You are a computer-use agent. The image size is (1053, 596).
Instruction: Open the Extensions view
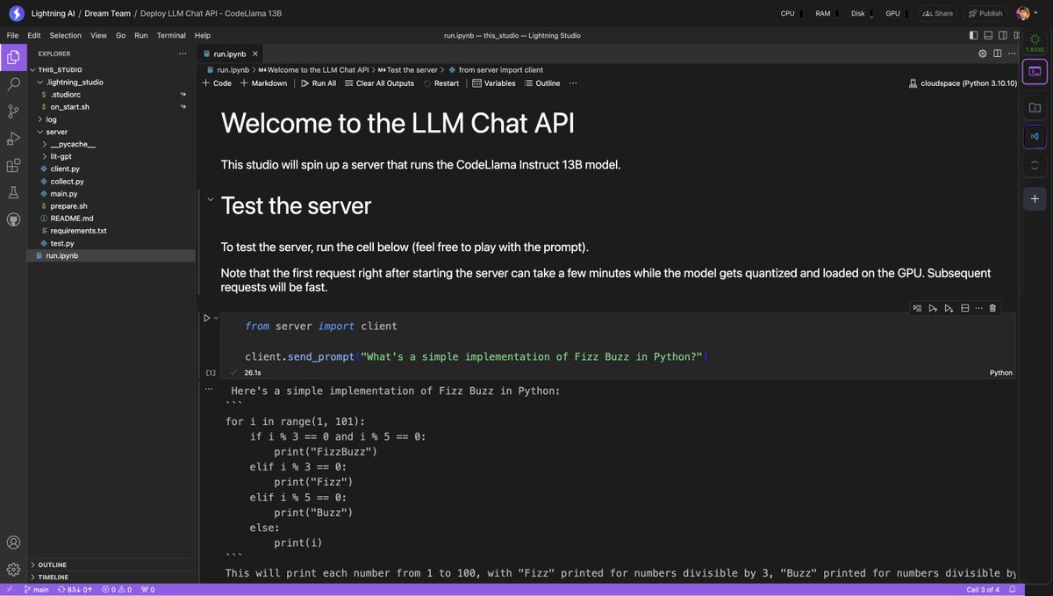click(x=13, y=165)
